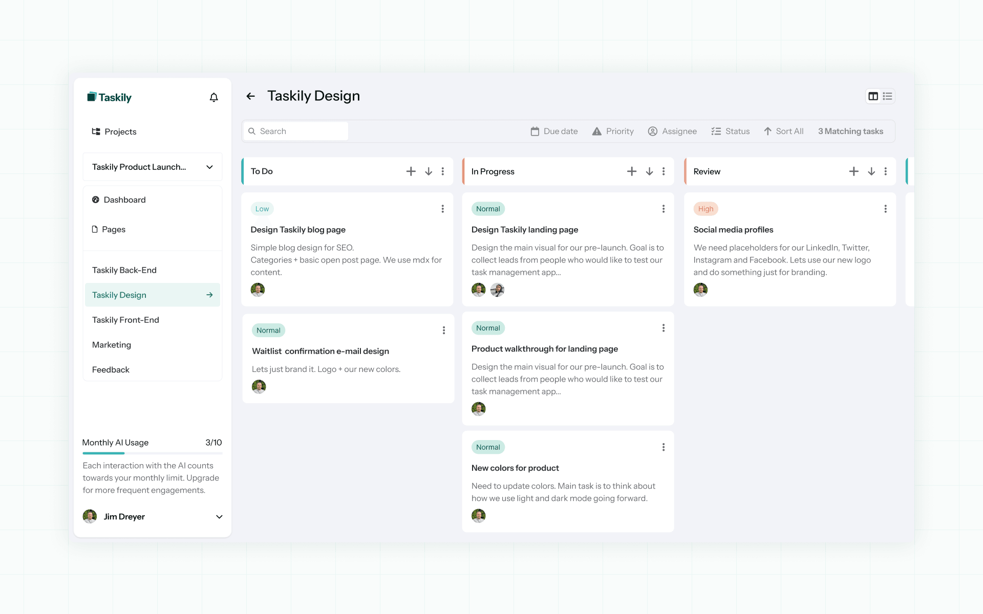
Task: Switch to list view layout
Action: point(887,96)
